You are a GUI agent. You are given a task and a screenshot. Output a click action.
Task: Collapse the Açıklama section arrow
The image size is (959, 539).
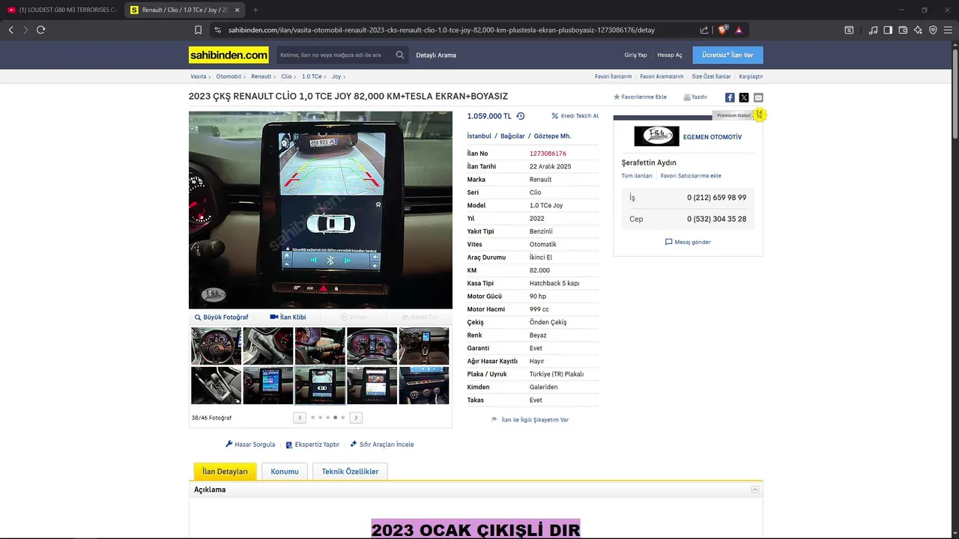pyautogui.click(x=755, y=490)
